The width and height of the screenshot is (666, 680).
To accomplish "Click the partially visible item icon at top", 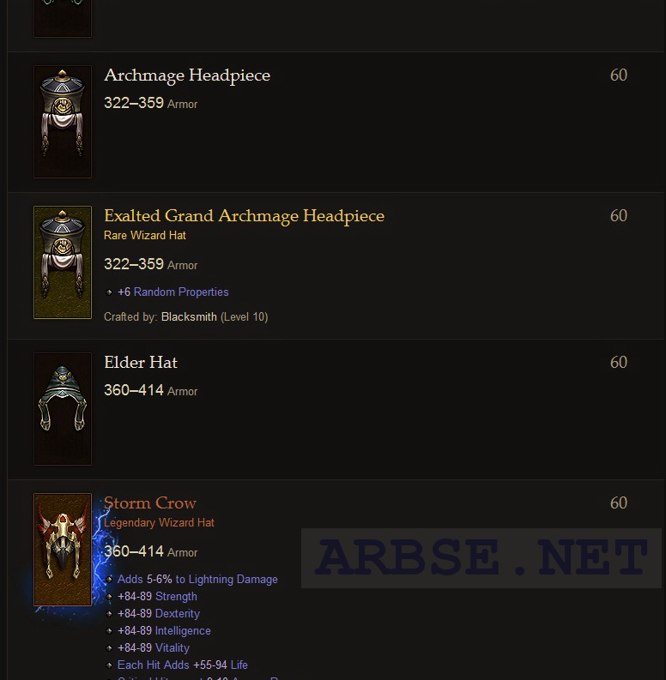I will coord(63,18).
